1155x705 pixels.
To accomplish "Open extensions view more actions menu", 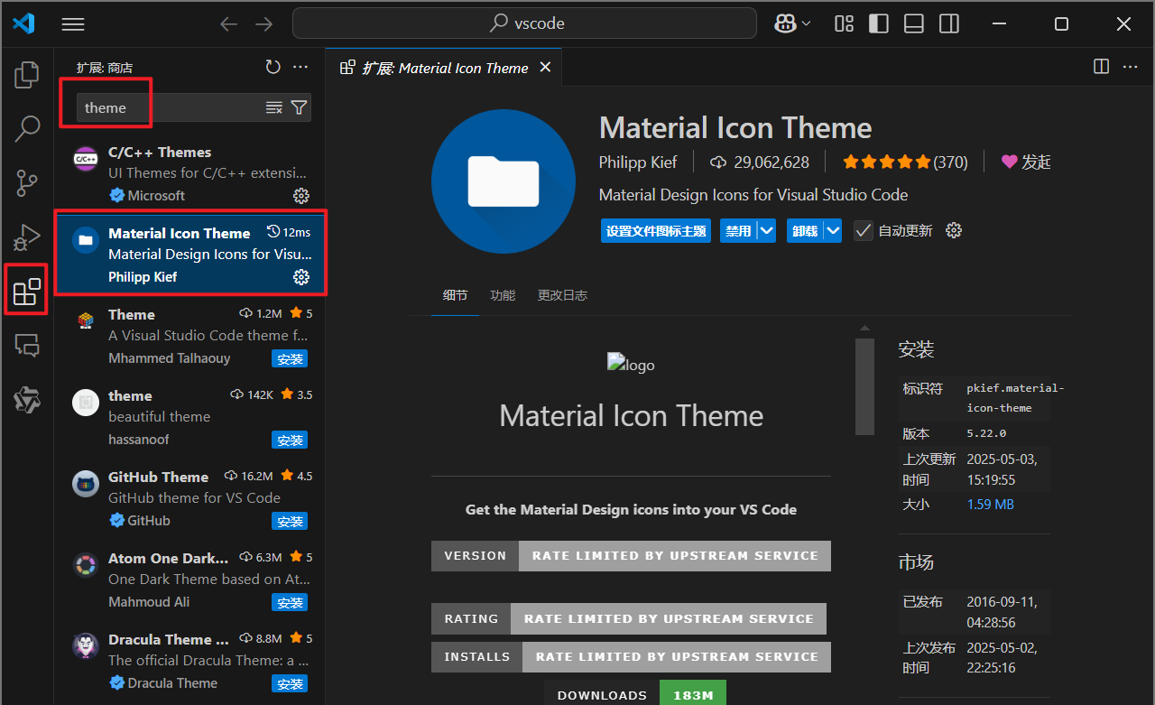I will (x=300, y=67).
